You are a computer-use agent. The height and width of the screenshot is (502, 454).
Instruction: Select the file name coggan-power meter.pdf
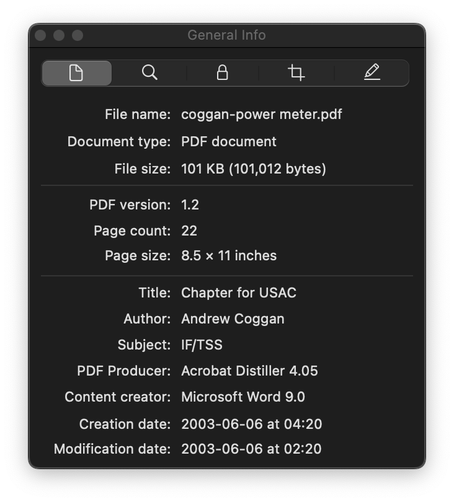(x=262, y=115)
